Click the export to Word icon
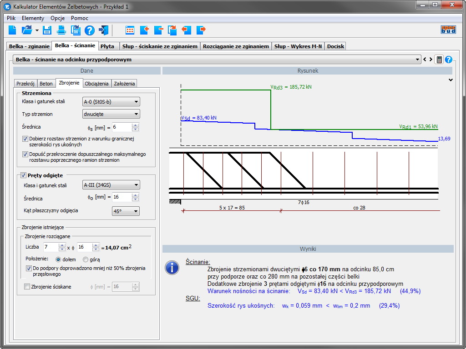The height and width of the screenshot is (349, 466). (75, 30)
